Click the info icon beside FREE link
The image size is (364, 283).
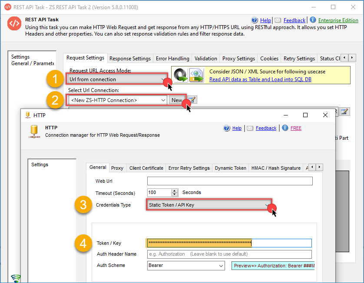[x=285, y=128]
